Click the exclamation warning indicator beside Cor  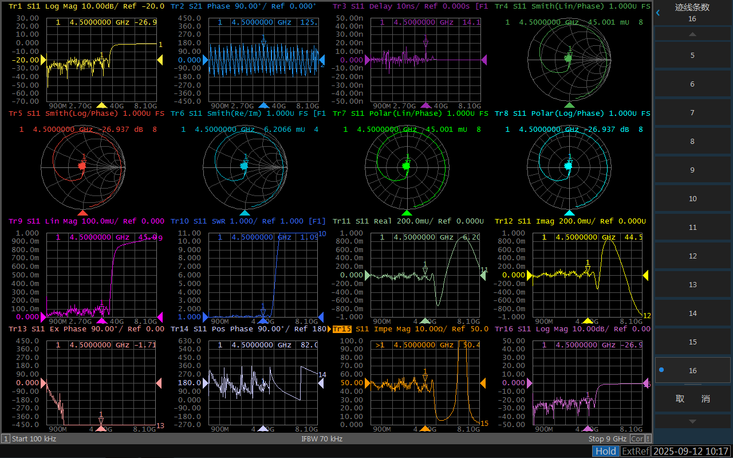coord(648,439)
